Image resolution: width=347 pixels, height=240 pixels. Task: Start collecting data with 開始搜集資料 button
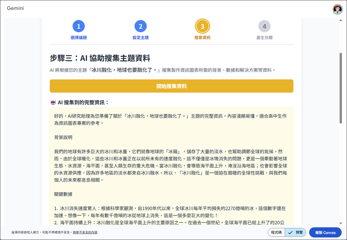point(171,86)
